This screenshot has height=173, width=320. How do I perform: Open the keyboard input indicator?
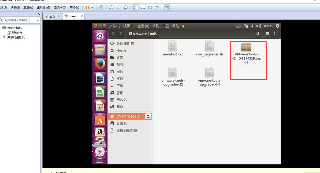pos(238,26)
